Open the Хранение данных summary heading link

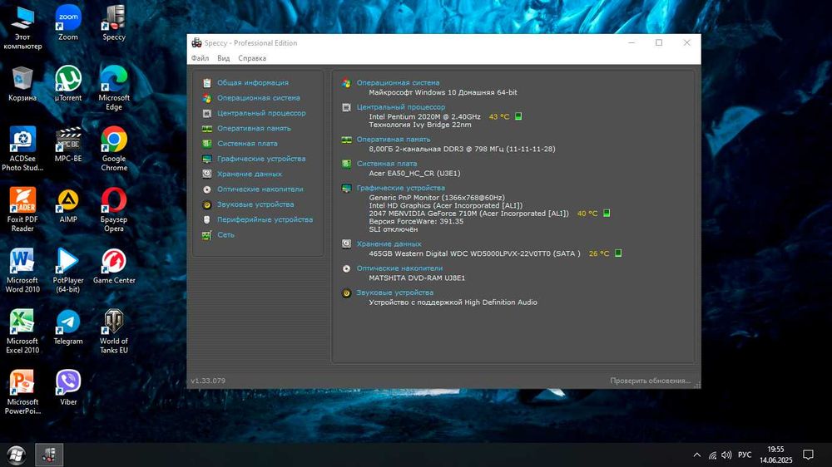389,244
